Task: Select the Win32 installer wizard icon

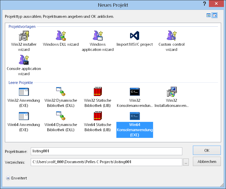Action: (x=24, y=36)
